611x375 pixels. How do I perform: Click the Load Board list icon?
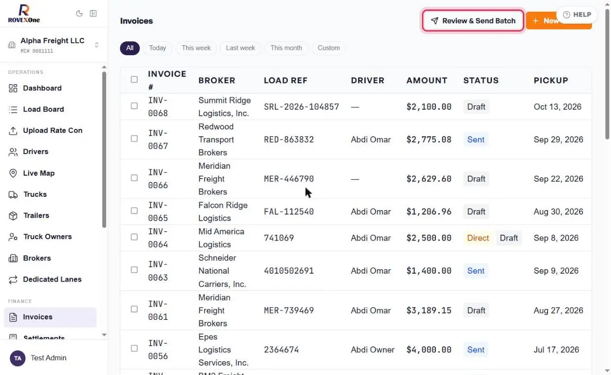[x=13, y=109]
